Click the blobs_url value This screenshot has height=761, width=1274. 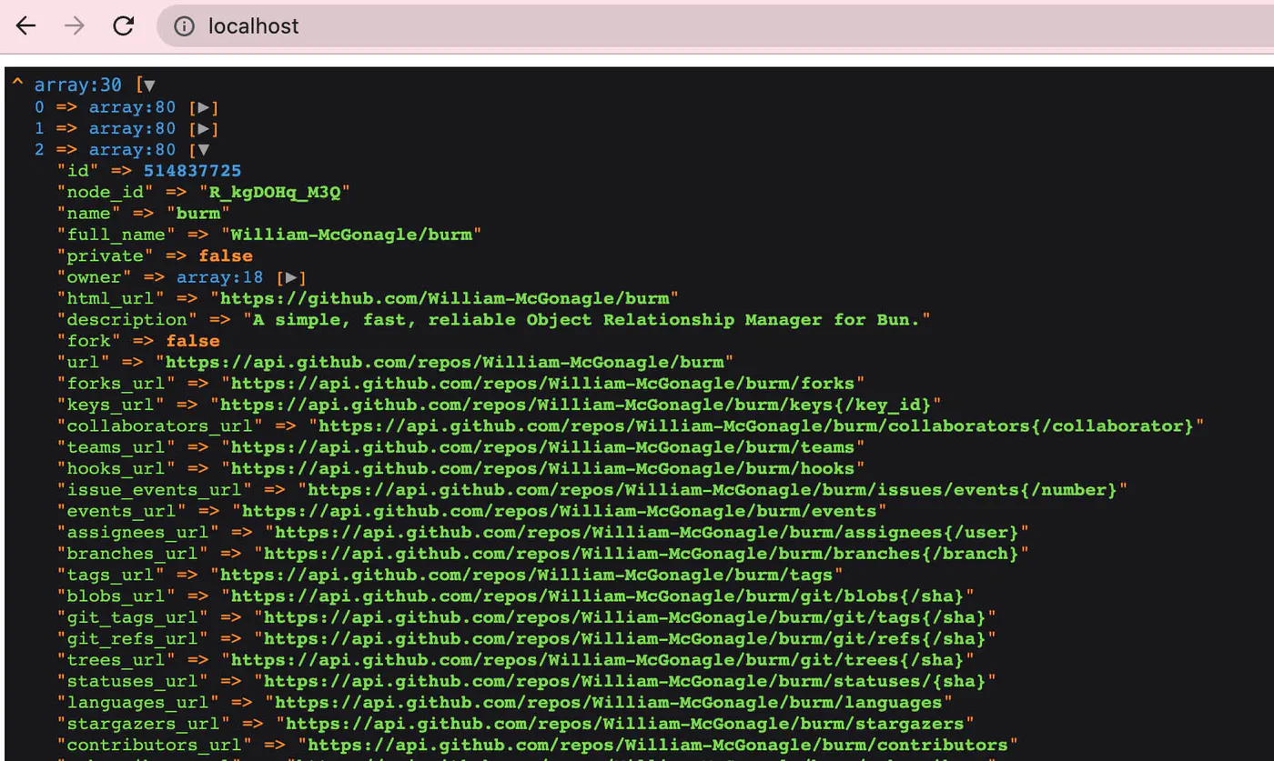598,596
